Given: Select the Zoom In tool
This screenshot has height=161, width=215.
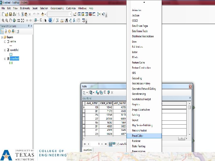Looking at the screenshot, I should click(3, 20).
